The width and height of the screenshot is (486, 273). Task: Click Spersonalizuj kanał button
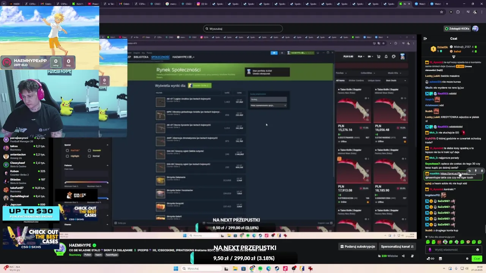coord(397,246)
